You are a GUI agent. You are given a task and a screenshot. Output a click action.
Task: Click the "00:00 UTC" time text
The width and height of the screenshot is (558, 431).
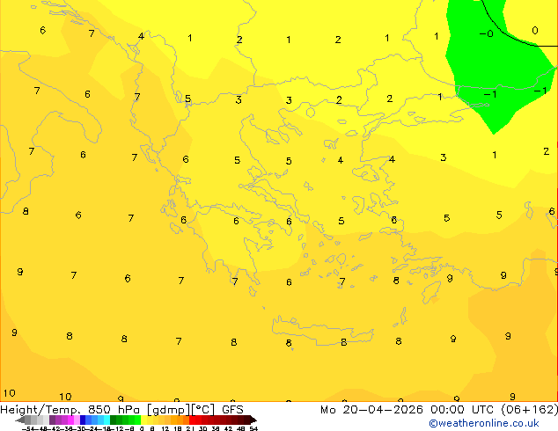464,410
